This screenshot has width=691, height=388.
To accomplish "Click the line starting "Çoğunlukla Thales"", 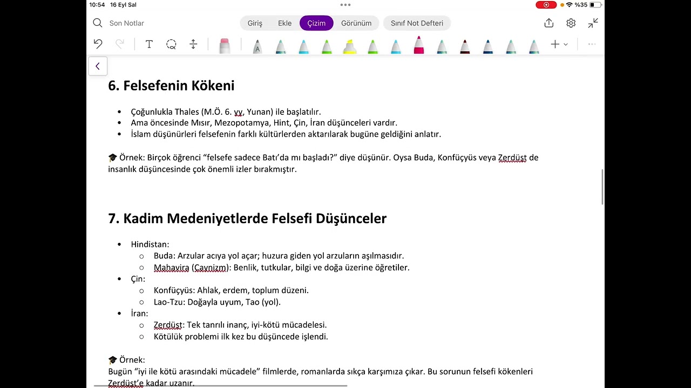I will (226, 112).
